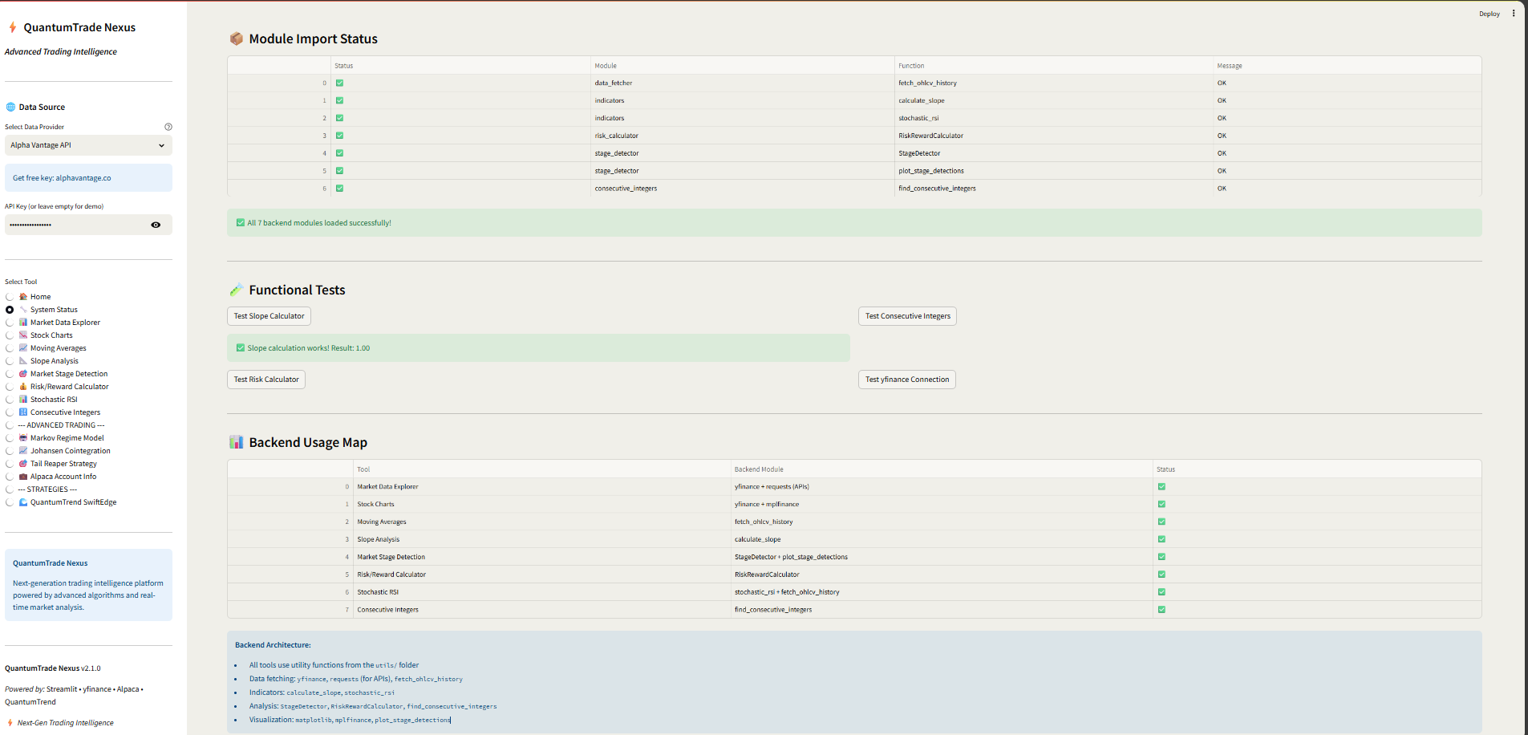Click the find_consecutive_integers function cell

coord(1053,189)
